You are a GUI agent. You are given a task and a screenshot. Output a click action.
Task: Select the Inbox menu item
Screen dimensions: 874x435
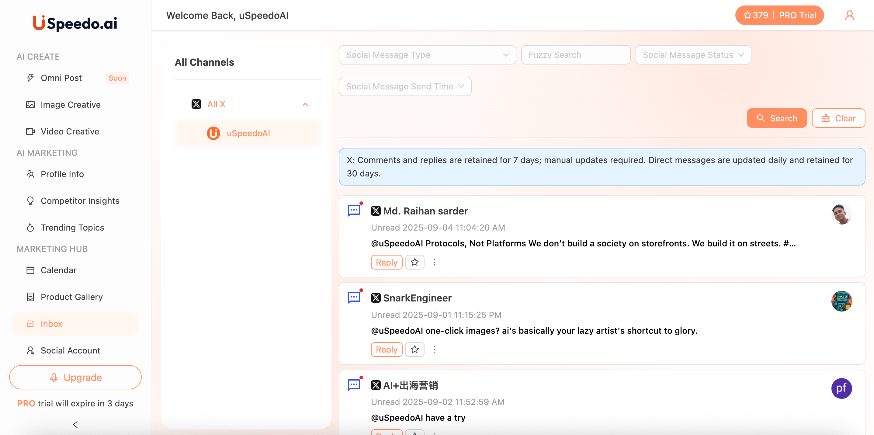(52, 323)
